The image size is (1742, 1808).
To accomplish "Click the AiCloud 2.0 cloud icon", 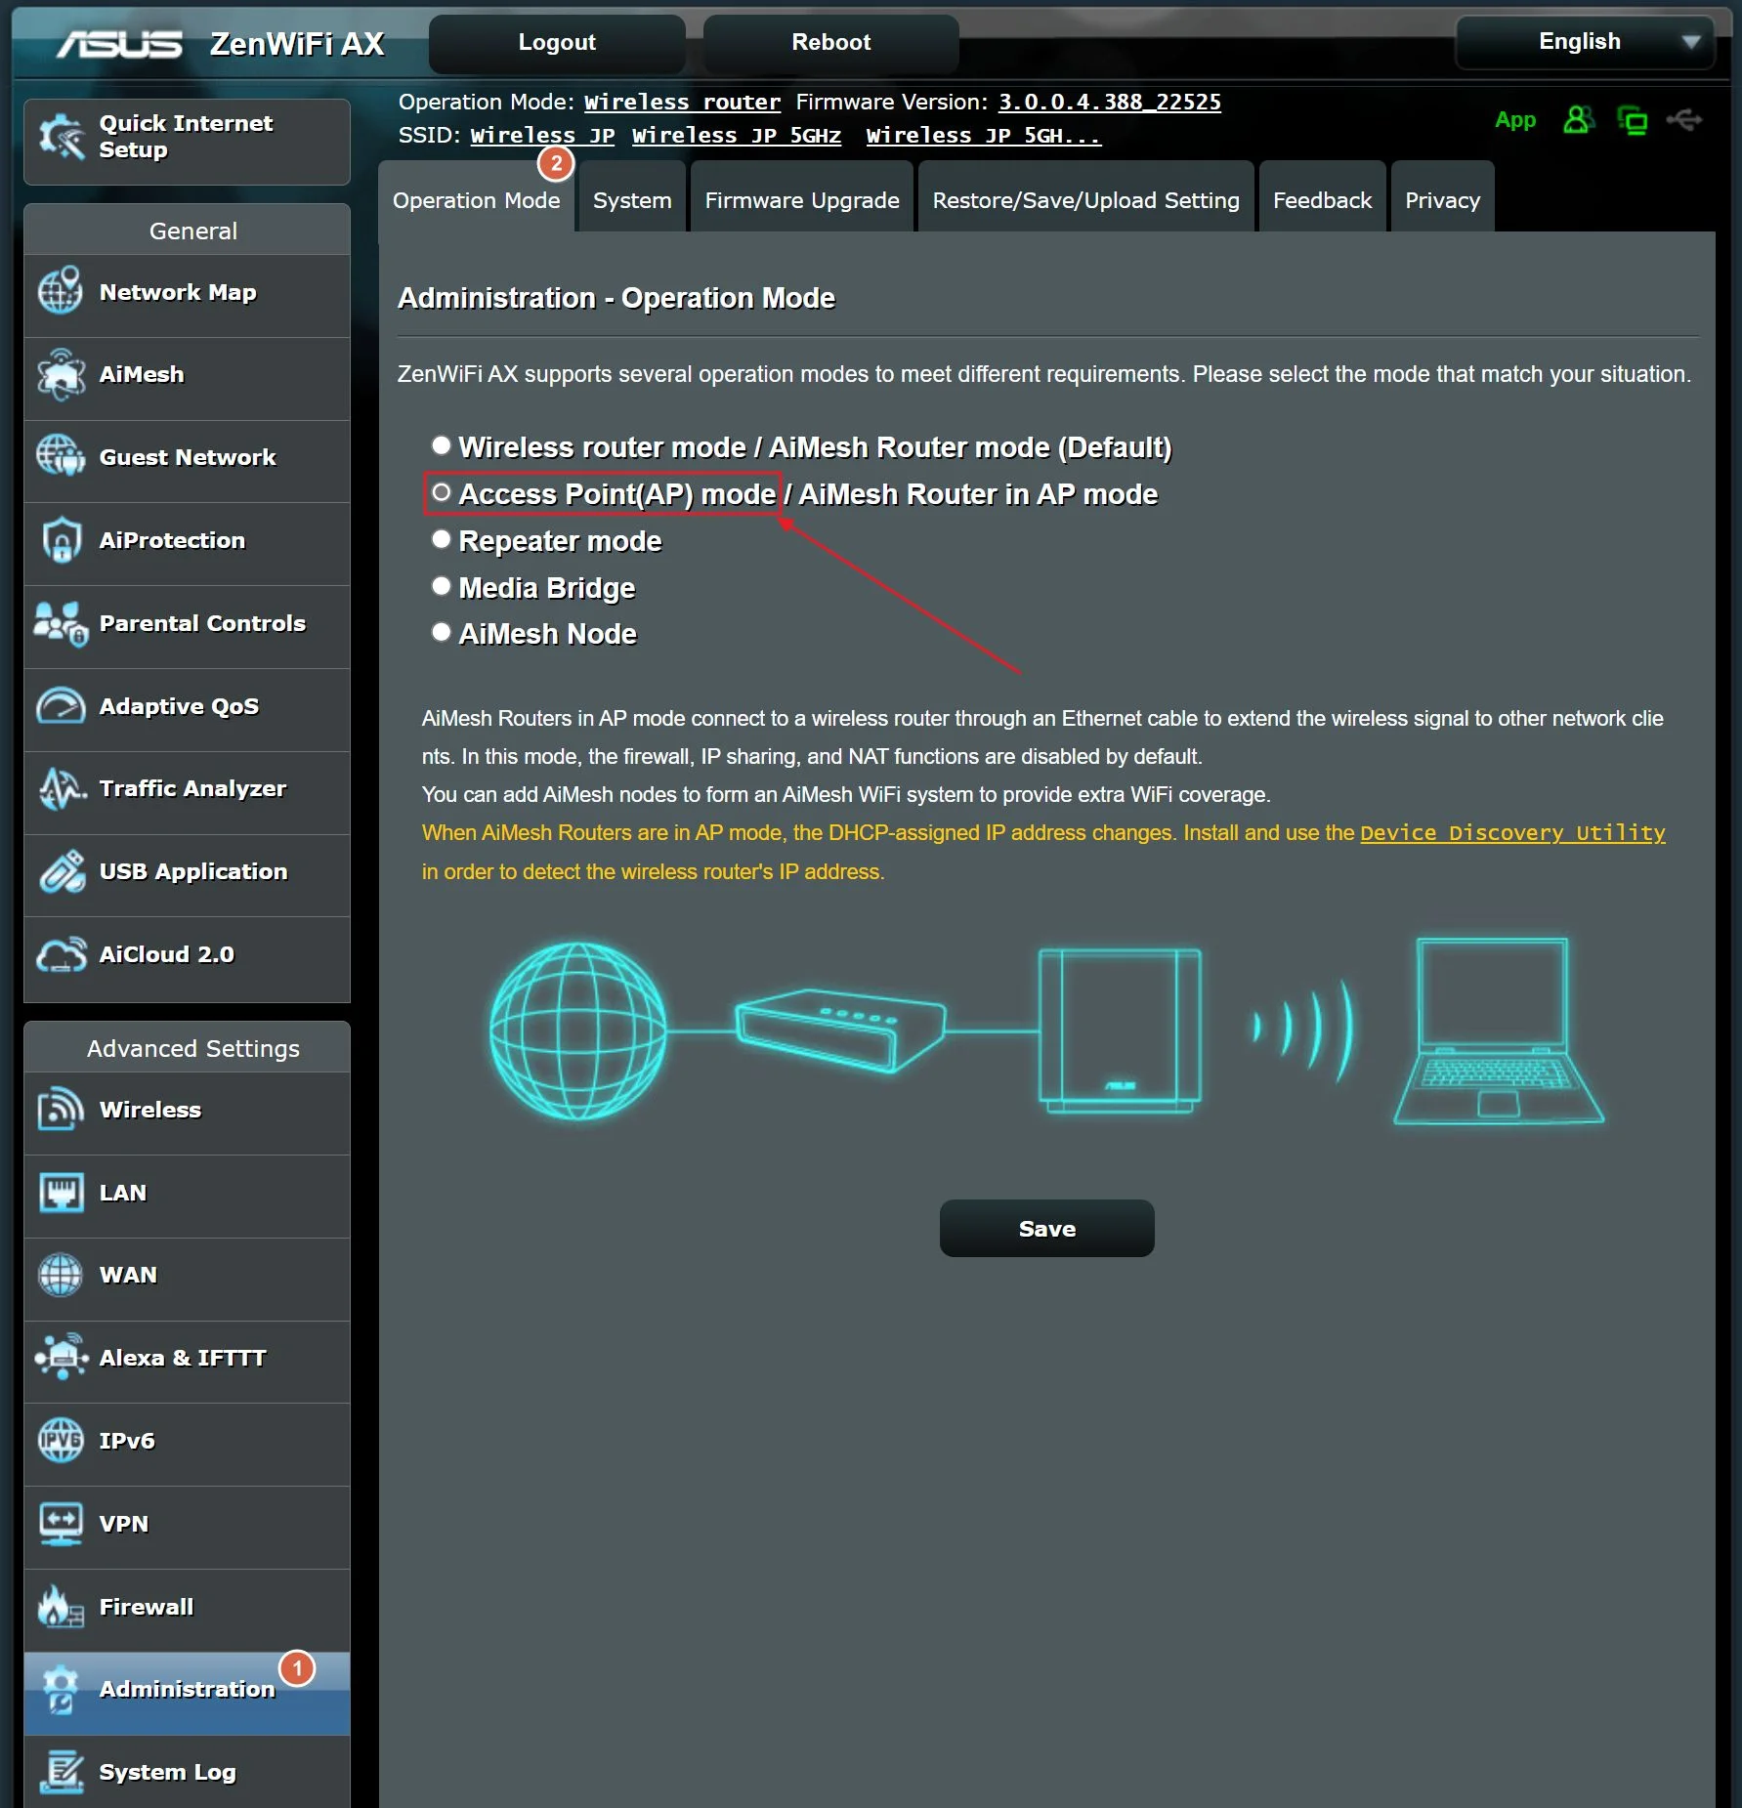I will pyautogui.click(x=61, y=954).
